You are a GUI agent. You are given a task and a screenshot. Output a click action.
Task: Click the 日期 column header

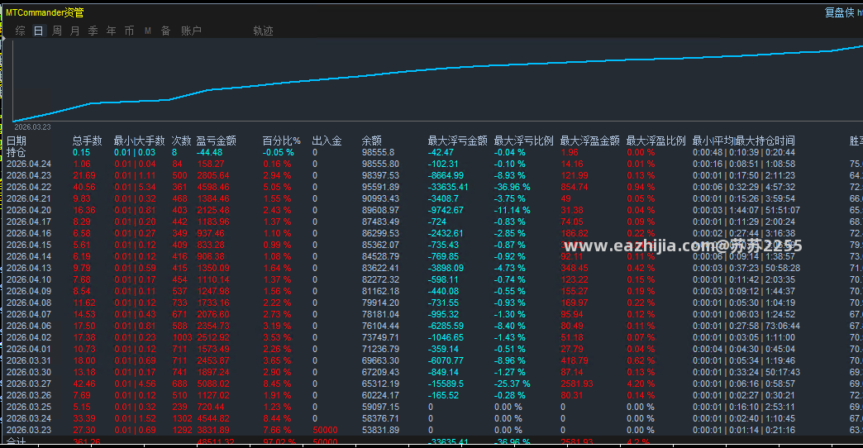(17, 141)
